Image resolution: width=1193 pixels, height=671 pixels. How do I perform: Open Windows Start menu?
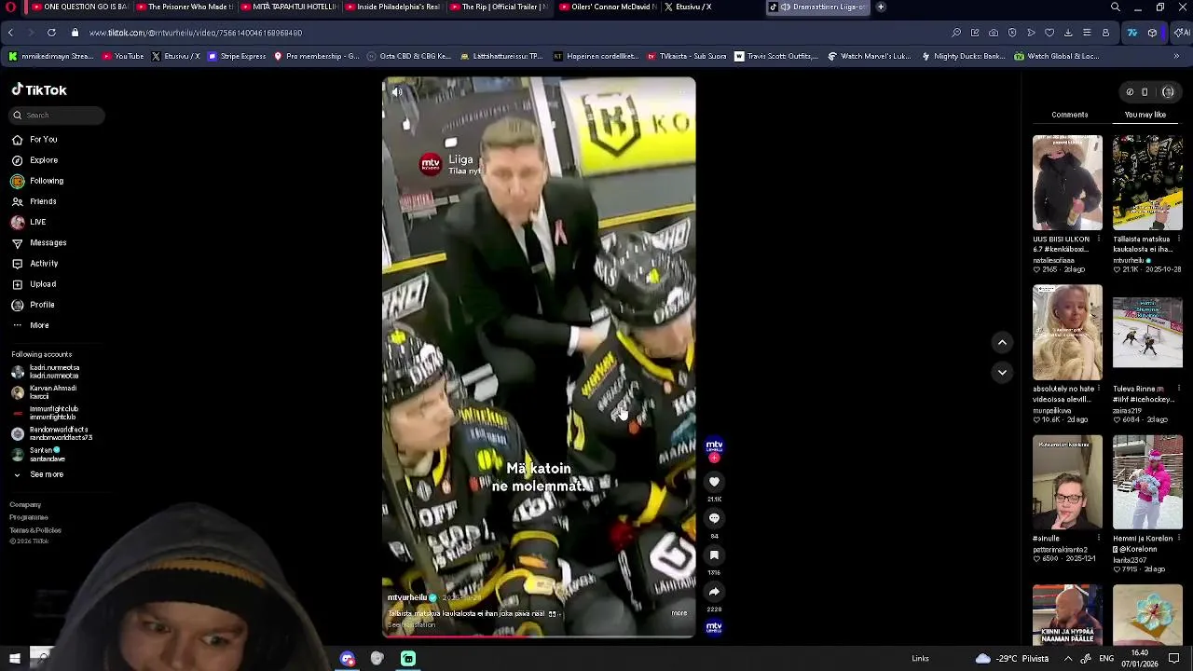(15, 659)
